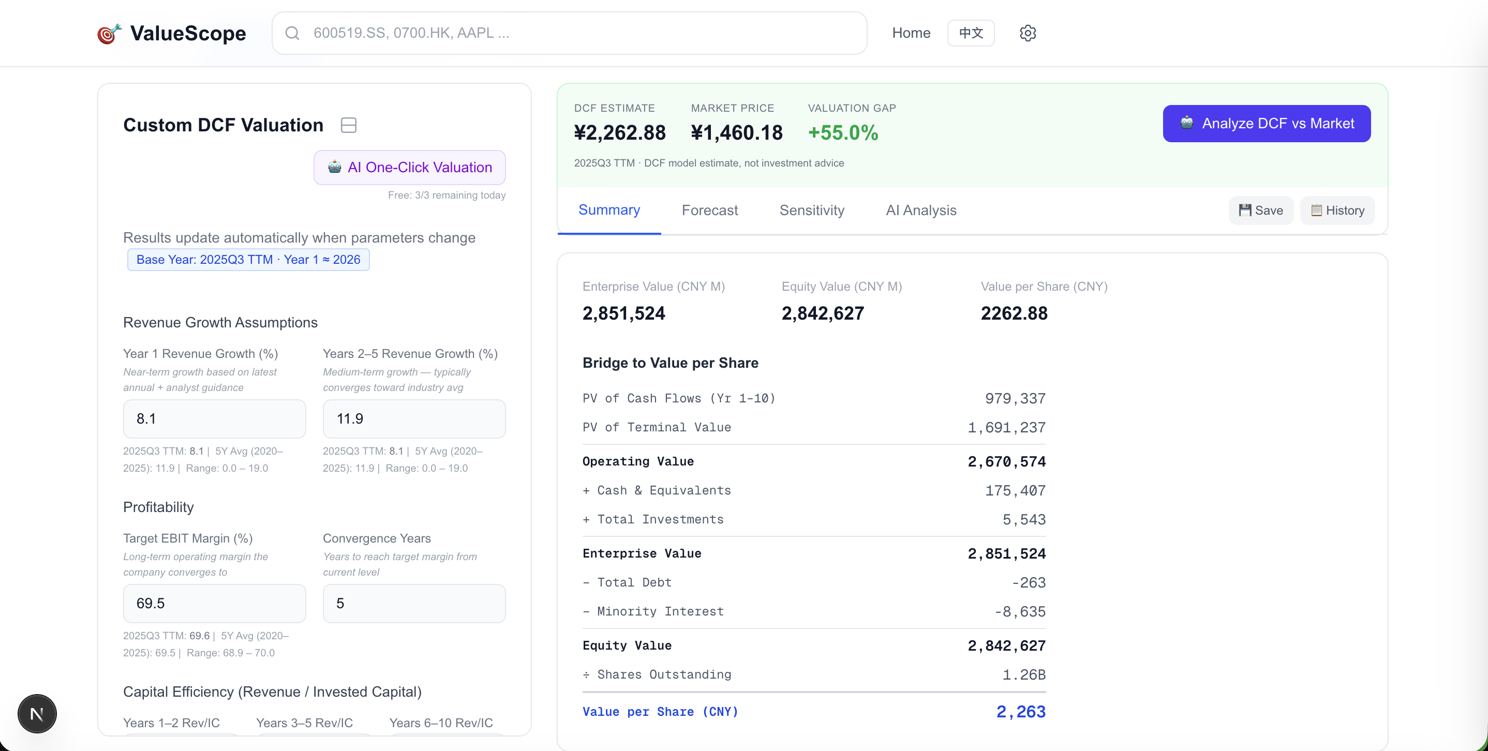Click the ValueScope brand name
This screenshot has height=751, width=1488.
coord(188,33)
